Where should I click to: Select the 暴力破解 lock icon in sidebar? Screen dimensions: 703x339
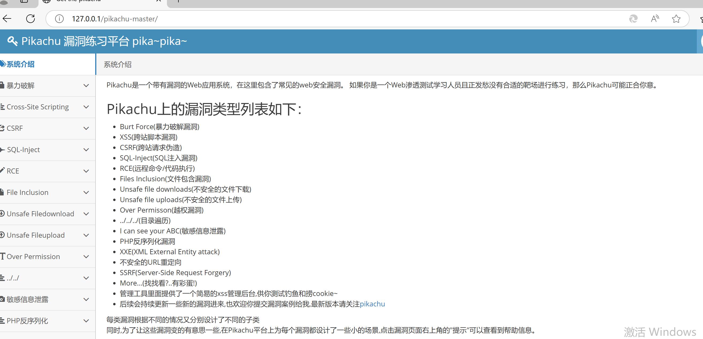coord(3,85)
